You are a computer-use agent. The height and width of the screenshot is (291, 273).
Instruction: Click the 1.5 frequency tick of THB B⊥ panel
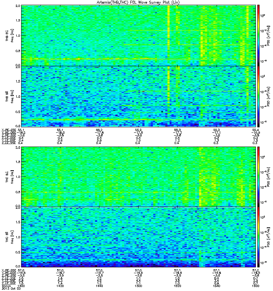click(18, 20)
